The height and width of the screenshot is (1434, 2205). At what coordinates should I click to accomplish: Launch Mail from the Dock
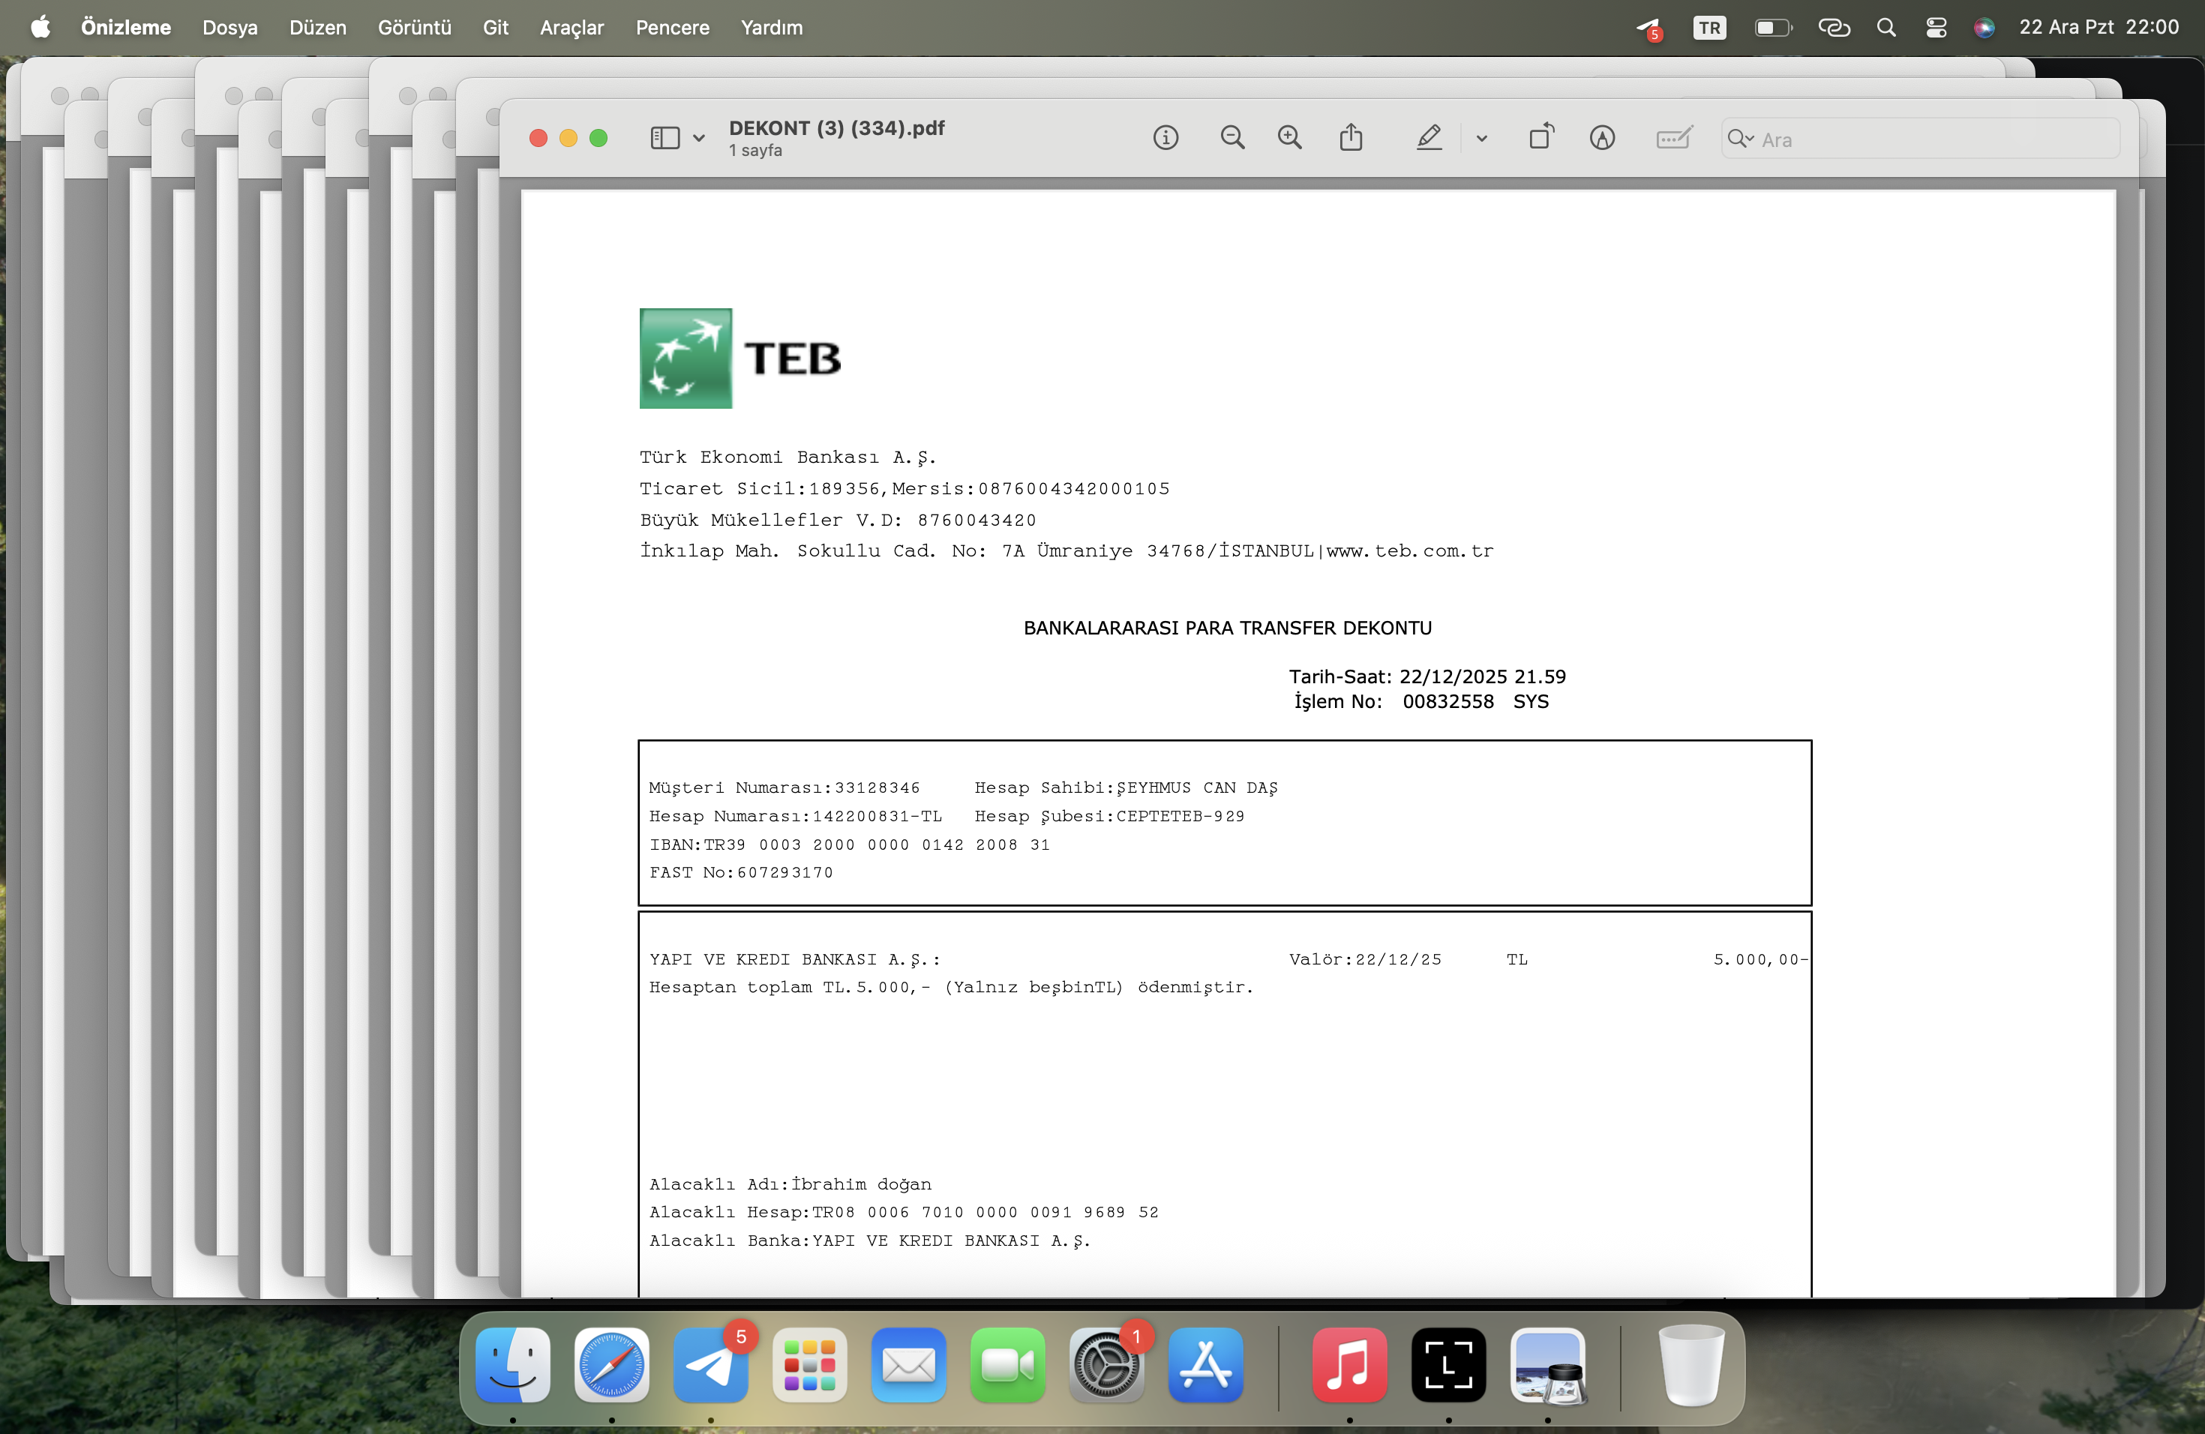pos(909,1364)
